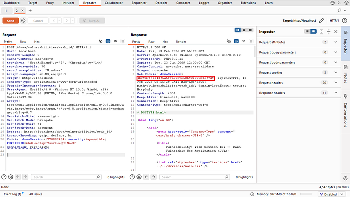This screenshot has height=197, width=350.
Task: Open All issues in status bar
Action: 36,194
